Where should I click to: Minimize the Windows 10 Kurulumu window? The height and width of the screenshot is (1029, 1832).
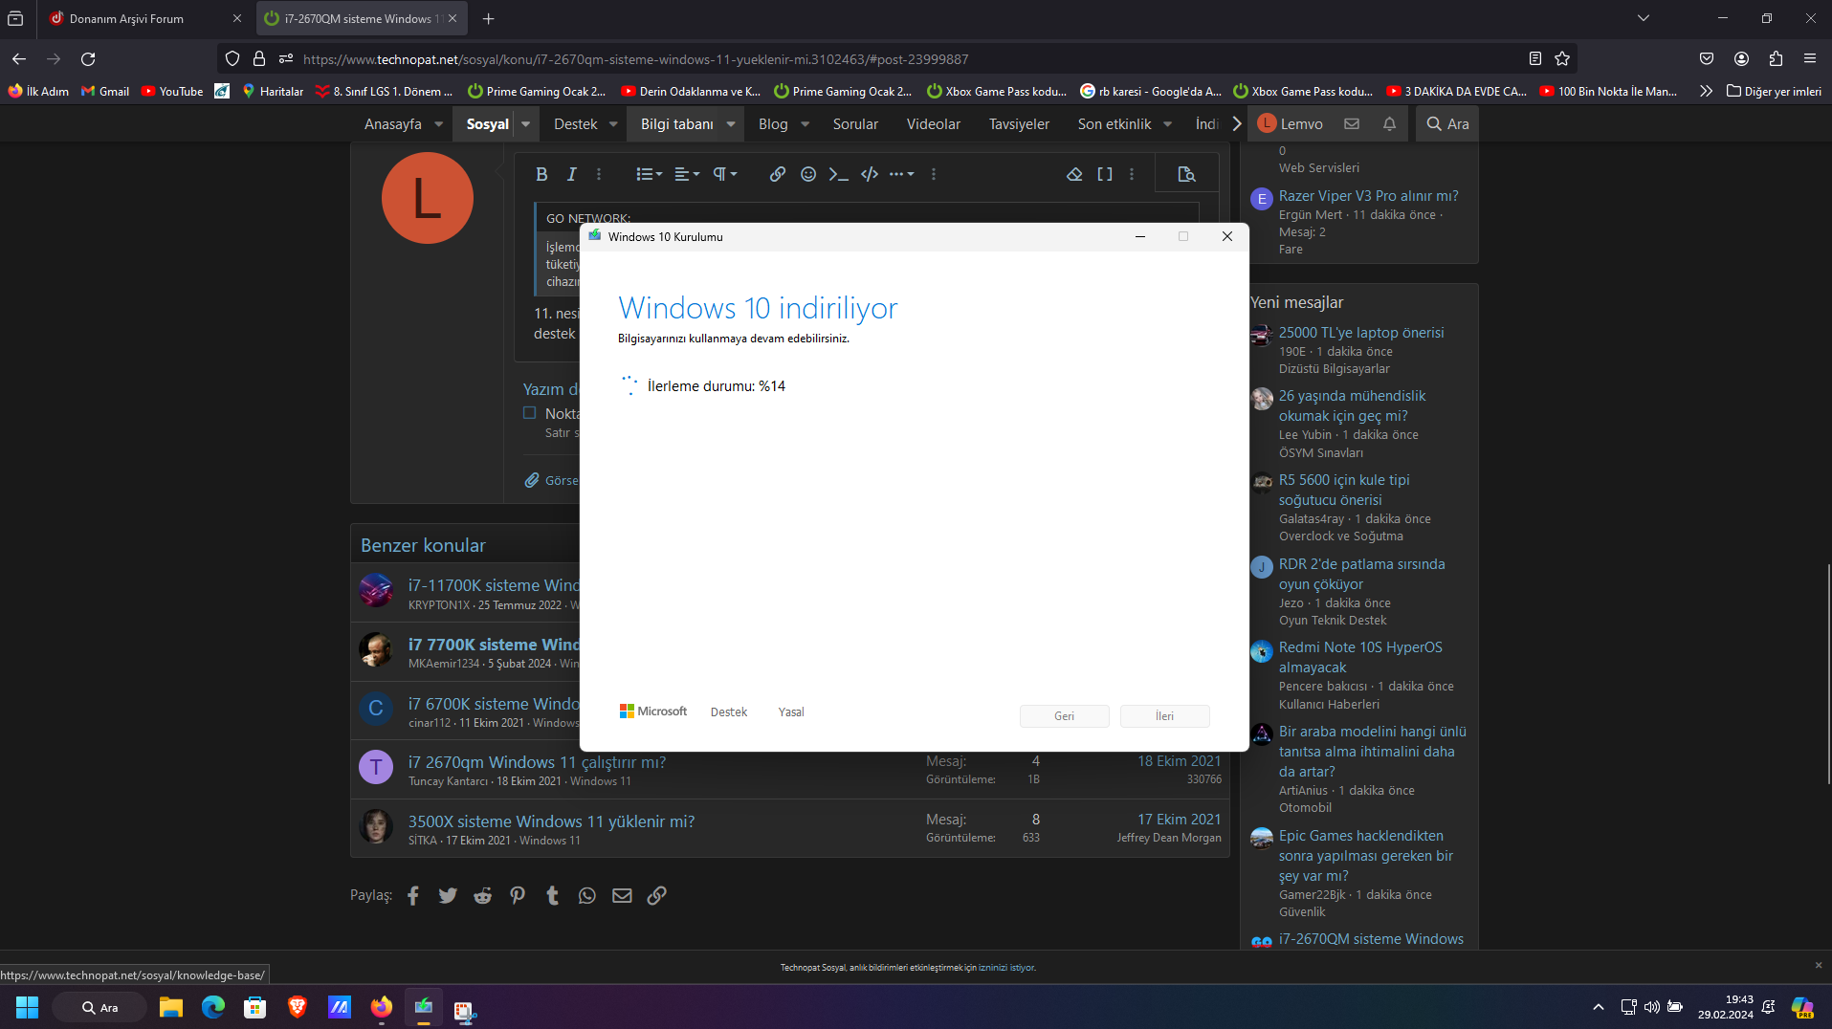coord(1140,236)
